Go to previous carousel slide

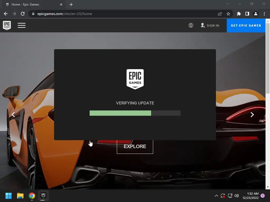(13, 115)
